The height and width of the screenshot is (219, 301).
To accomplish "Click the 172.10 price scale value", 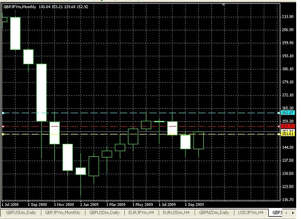I will tap(288, 95).
